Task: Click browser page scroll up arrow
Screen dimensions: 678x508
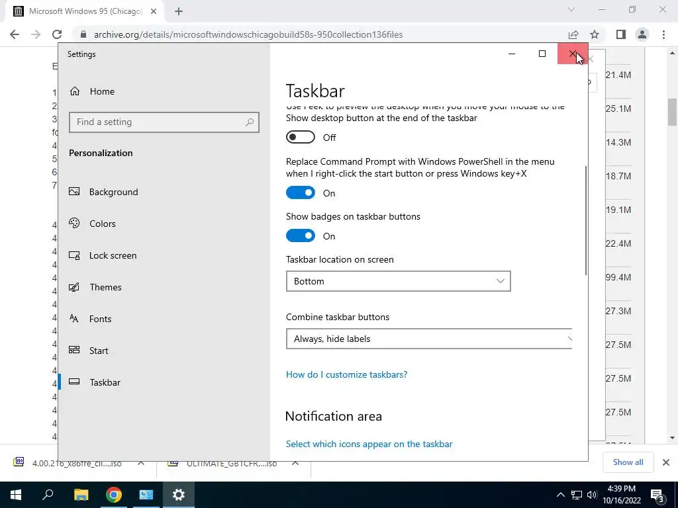Action: coord(672,53)
